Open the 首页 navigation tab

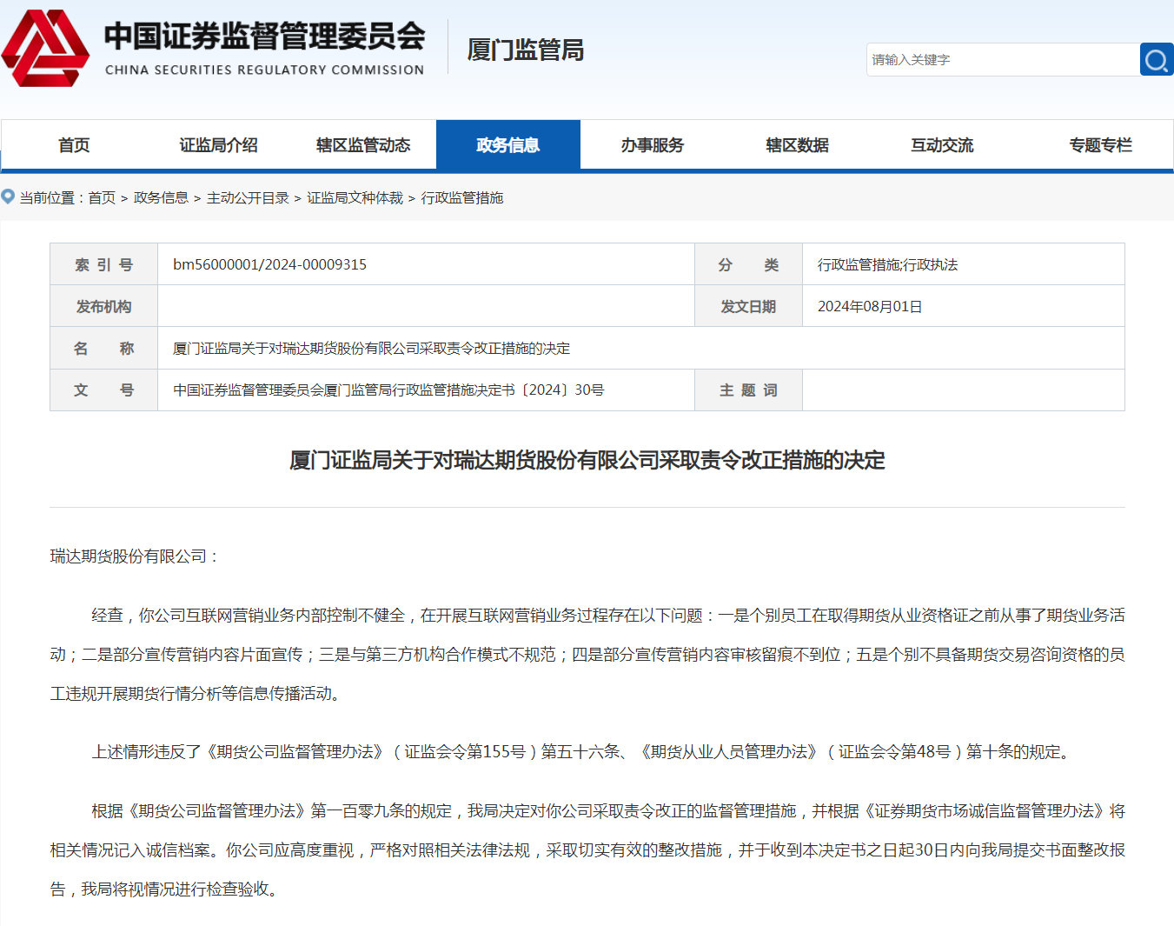tap(74, 145)
